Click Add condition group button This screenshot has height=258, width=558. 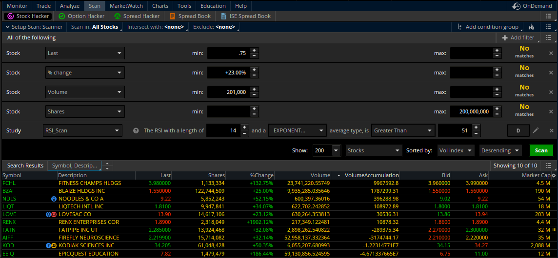point(487,27)
